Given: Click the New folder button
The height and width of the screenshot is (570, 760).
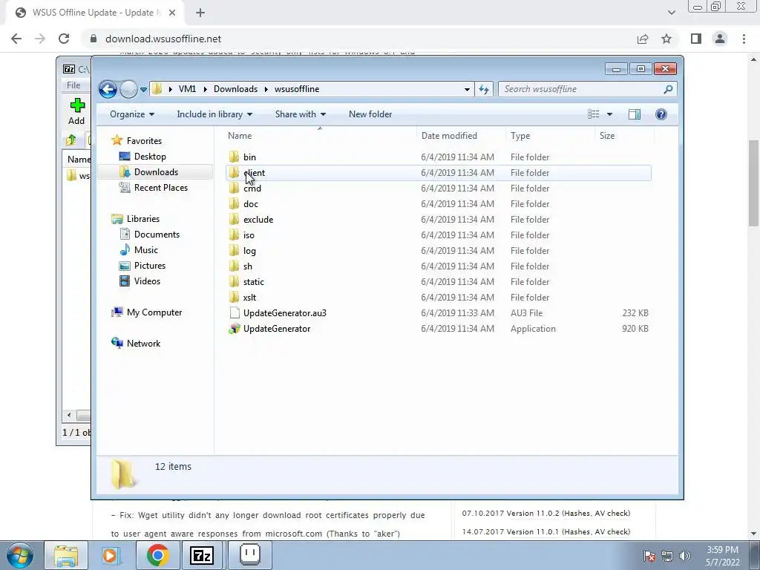Looking at the screenshot, I should tap(370, 114).
